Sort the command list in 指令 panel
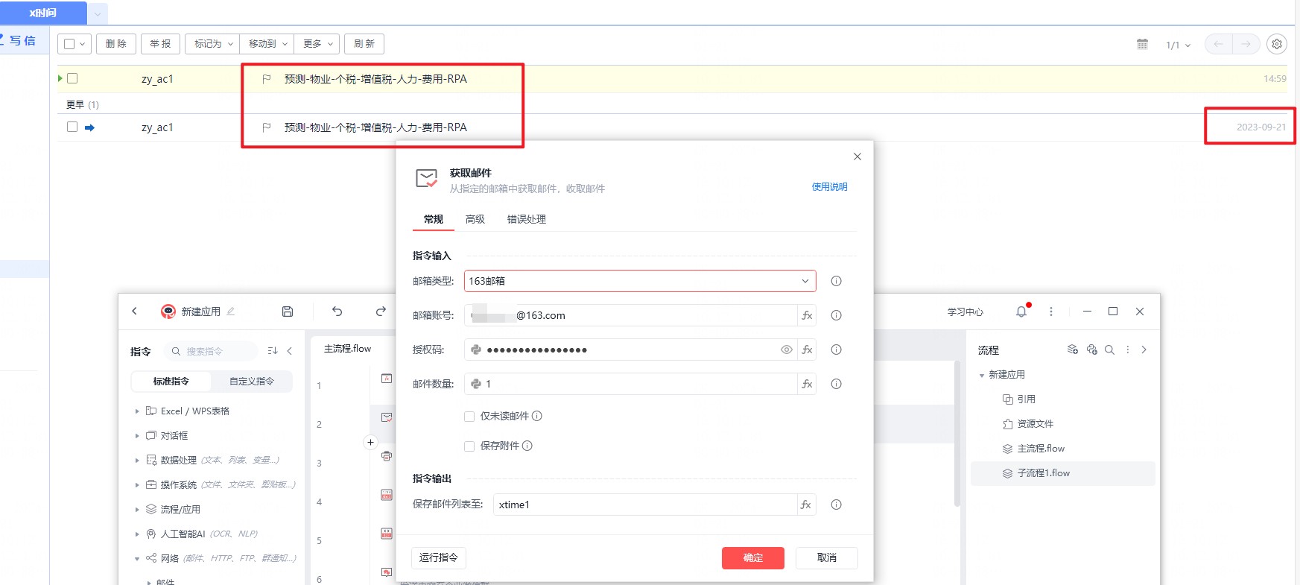This screenshot has width=1300, height=585. point(273,351)
